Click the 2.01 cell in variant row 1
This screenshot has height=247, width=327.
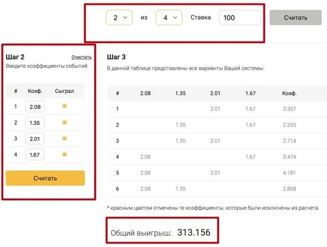tap(215, 109)
